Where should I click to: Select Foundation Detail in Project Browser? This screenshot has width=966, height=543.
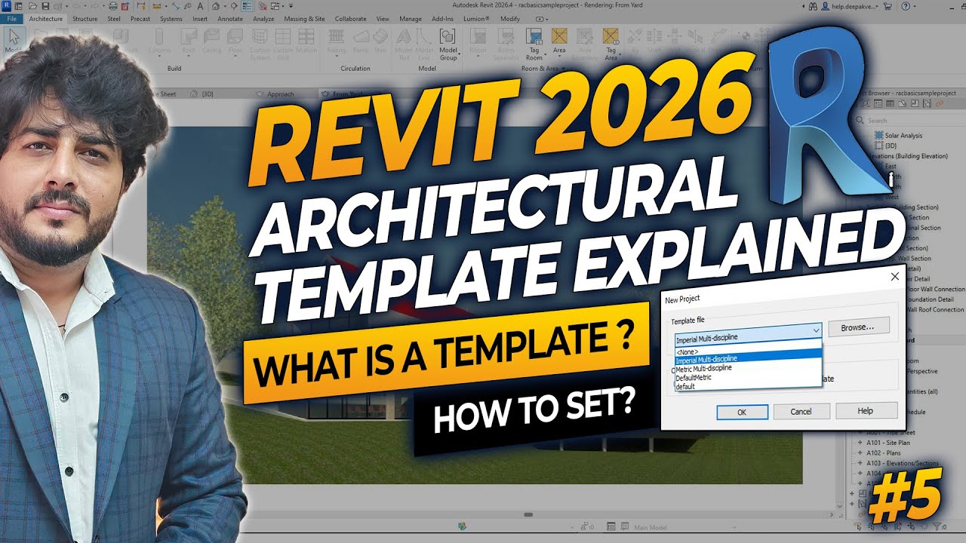[x=931, y=299]
